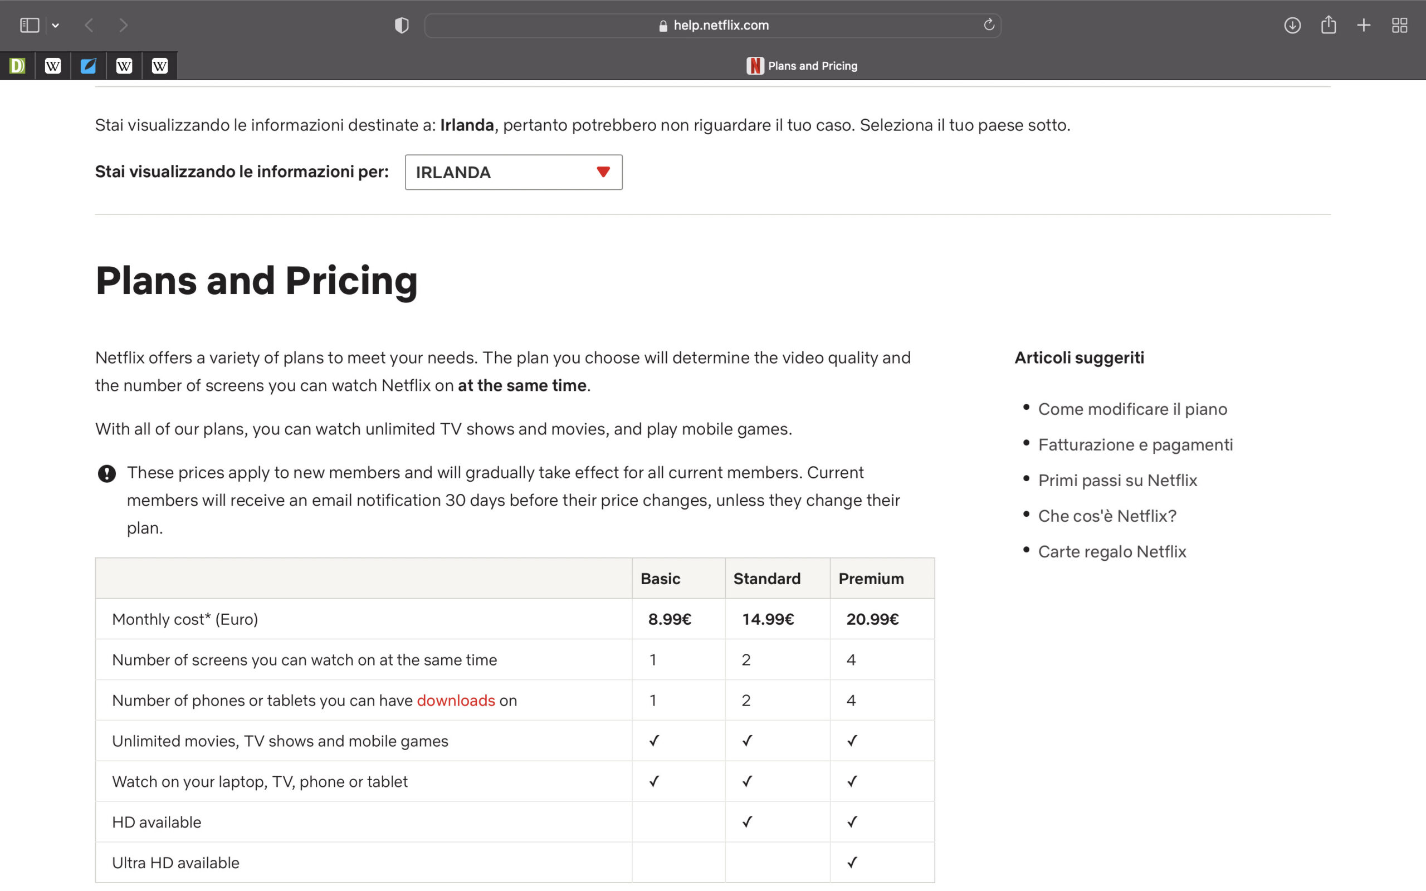Open the Come modificare il piano article
The height and width of the screenshot is (891, 1426).
1132,409
